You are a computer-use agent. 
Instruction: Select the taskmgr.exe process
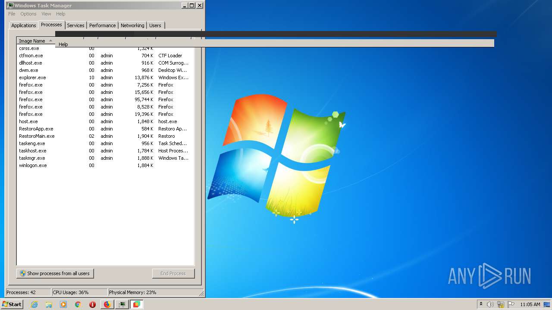(106, 158)
